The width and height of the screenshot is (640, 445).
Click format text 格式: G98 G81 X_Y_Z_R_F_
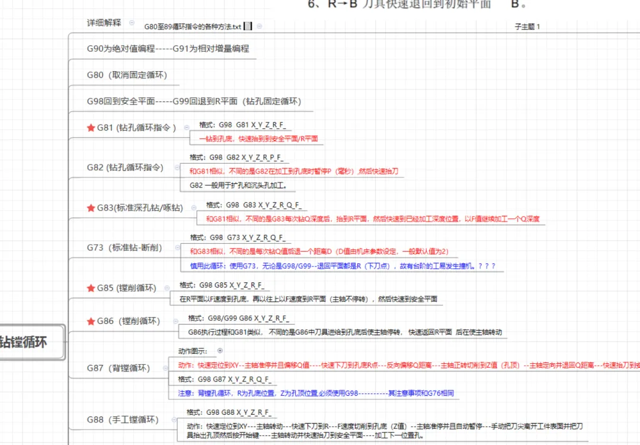[242, 125]
